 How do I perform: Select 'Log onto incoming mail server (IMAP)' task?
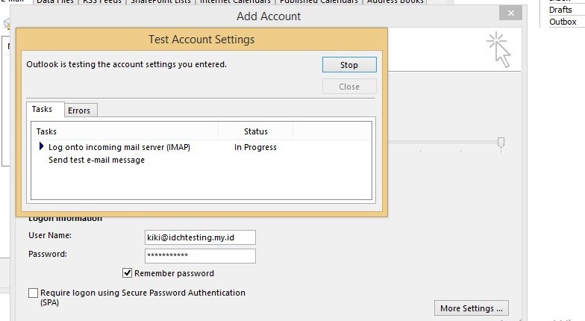tap(119, 147)
